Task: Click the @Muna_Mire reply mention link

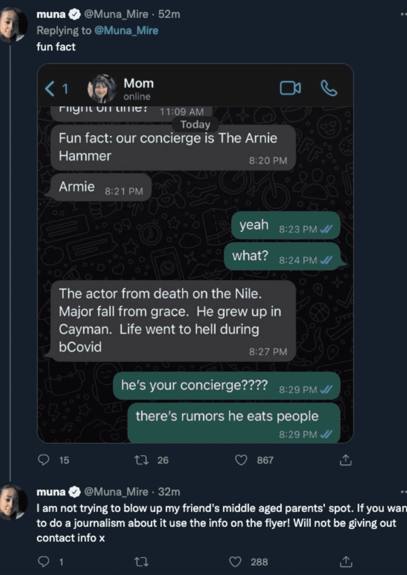Action: point(126,30)
